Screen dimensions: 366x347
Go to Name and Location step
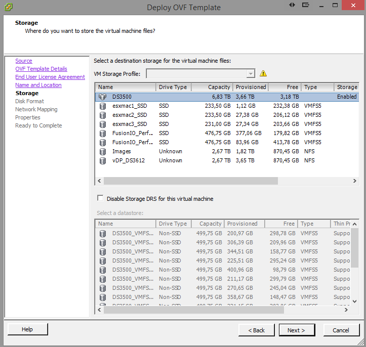pyautogui.click(x=38, y=85)
